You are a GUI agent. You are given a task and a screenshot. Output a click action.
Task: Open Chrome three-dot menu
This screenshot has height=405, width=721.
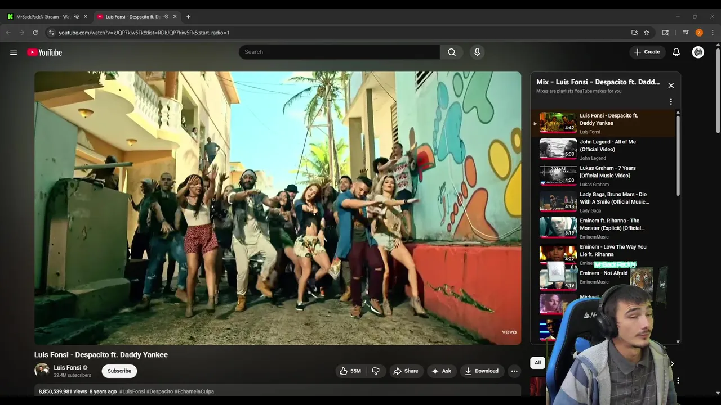pyautogui.click(x=713, y=33)
